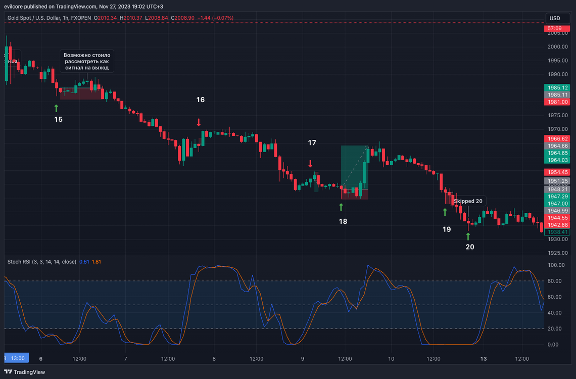Image resolution: width=576 pixels, height=379 pixels.
Task: Click the gray 1951.25 price label
Action: pos(557,181)
